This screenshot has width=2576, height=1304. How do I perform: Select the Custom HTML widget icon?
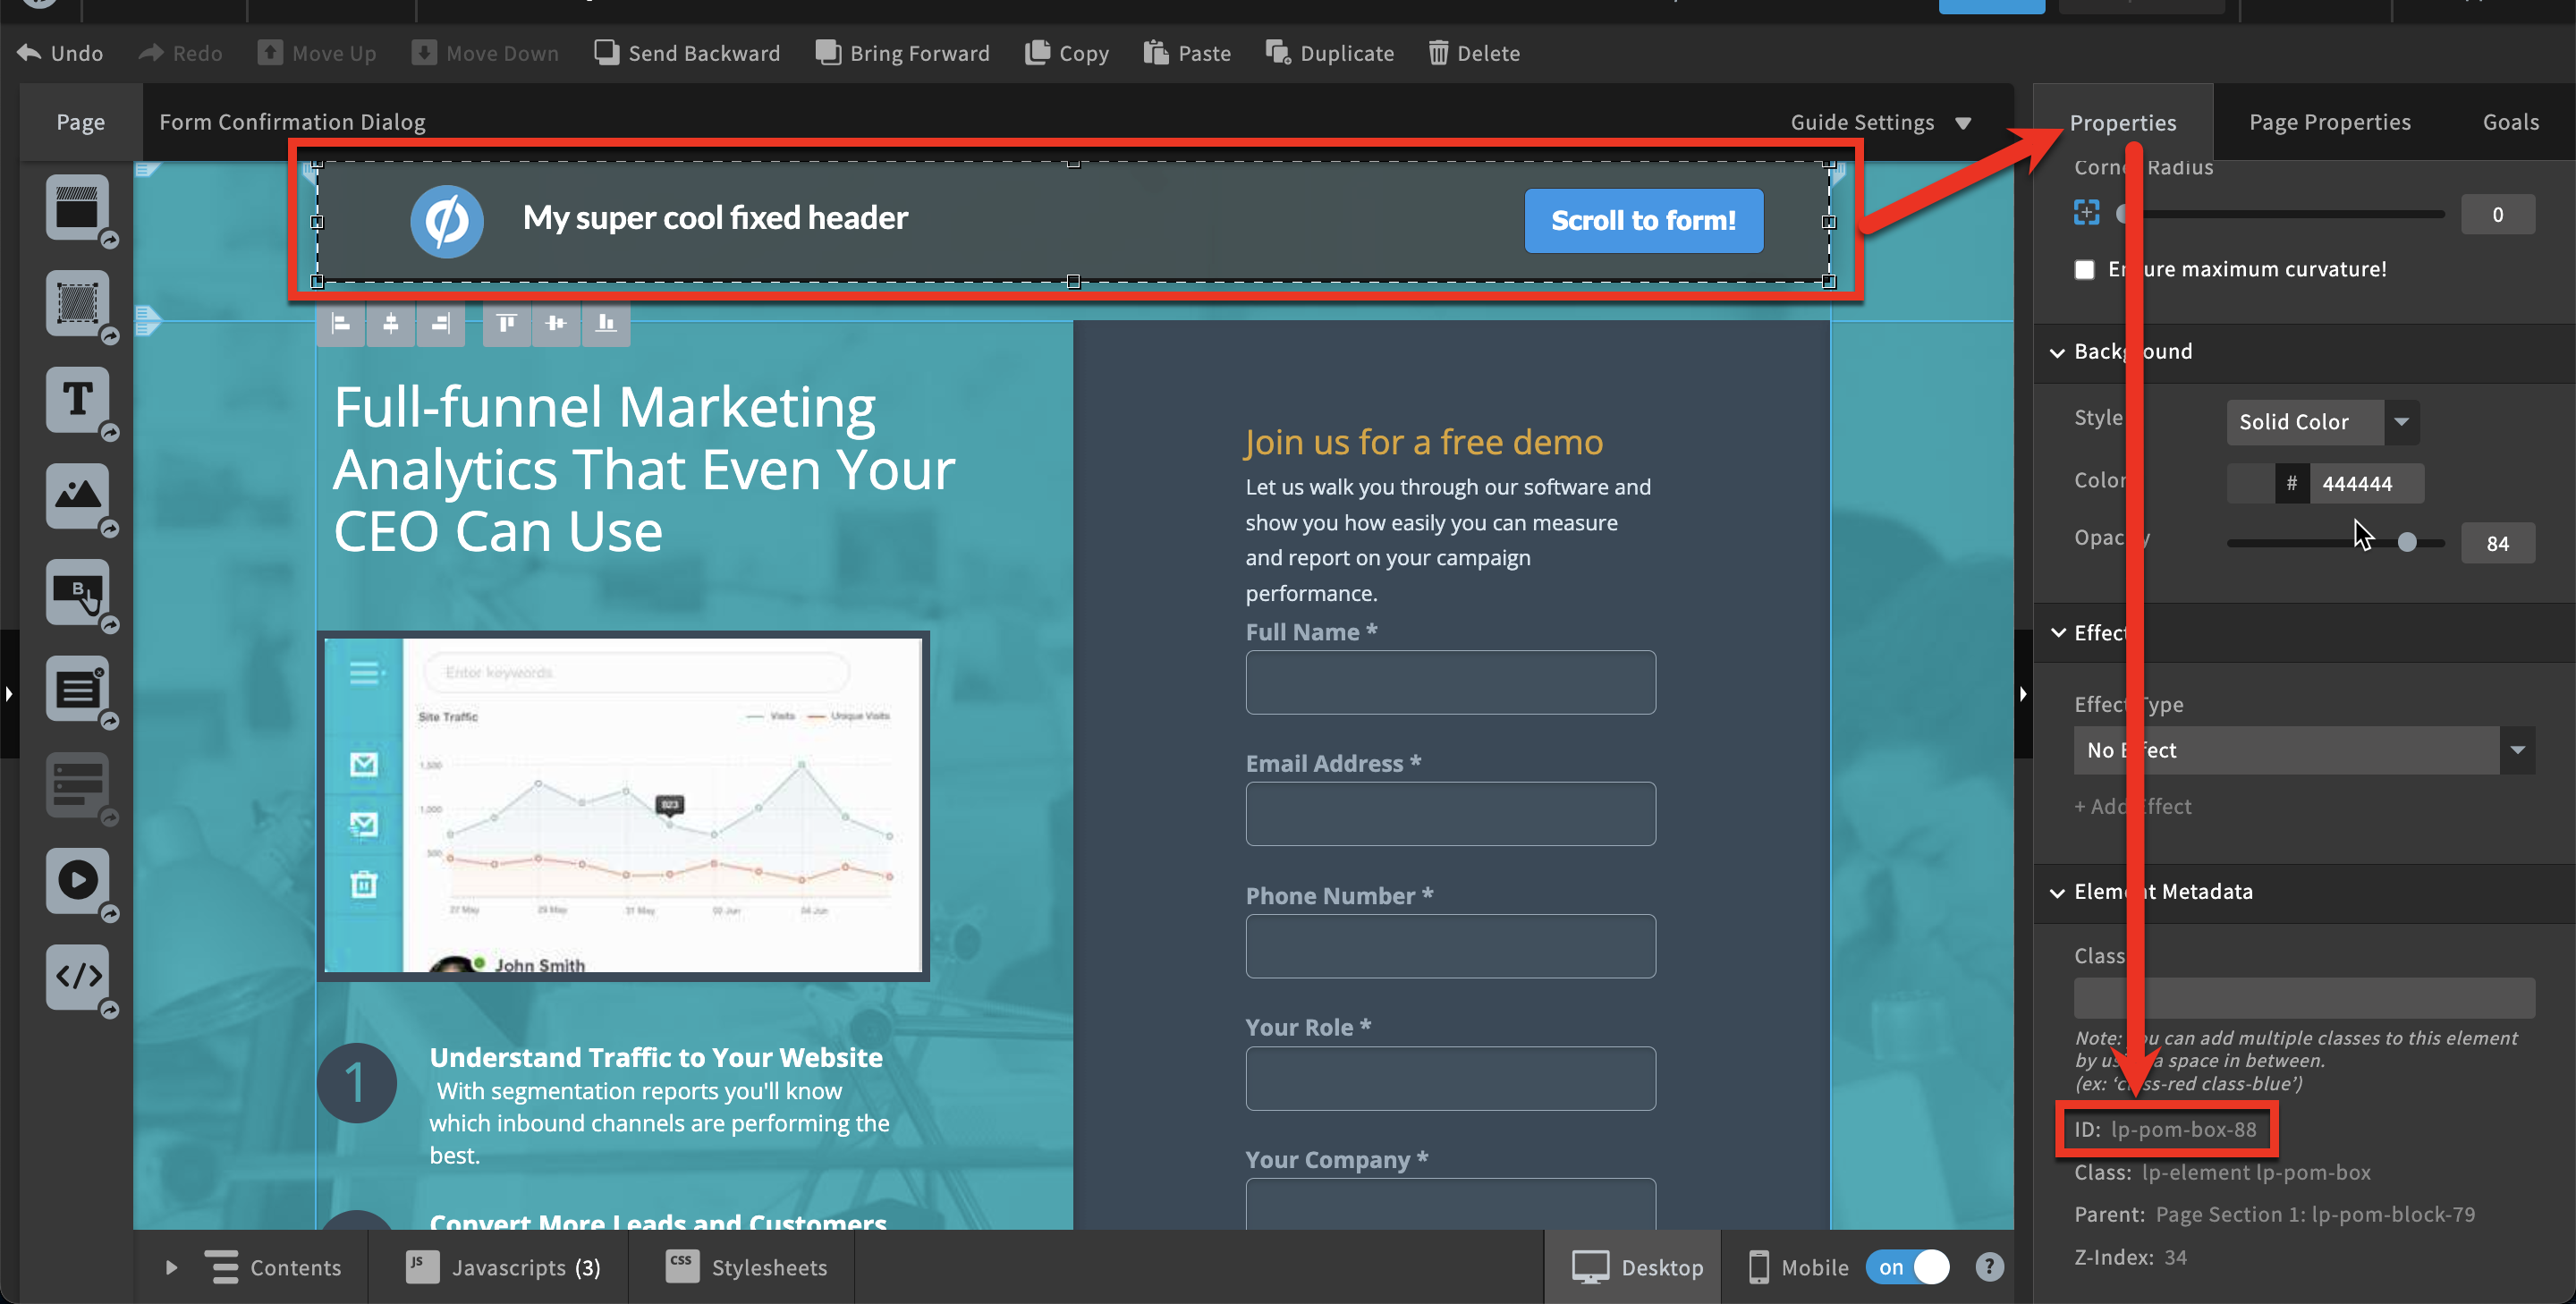pos(77,975)
